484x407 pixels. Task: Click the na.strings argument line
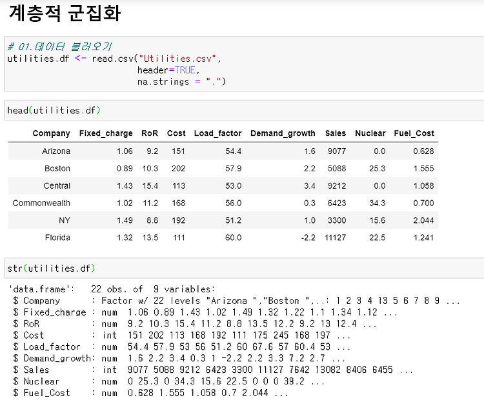(x=181, y=82)
